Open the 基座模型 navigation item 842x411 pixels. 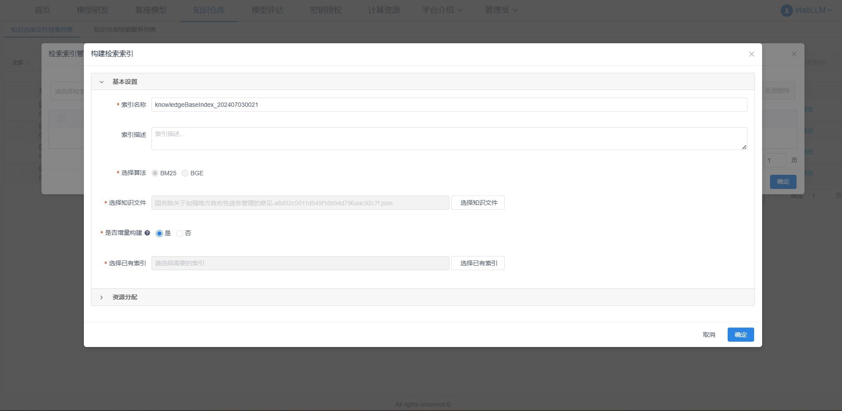151,10
